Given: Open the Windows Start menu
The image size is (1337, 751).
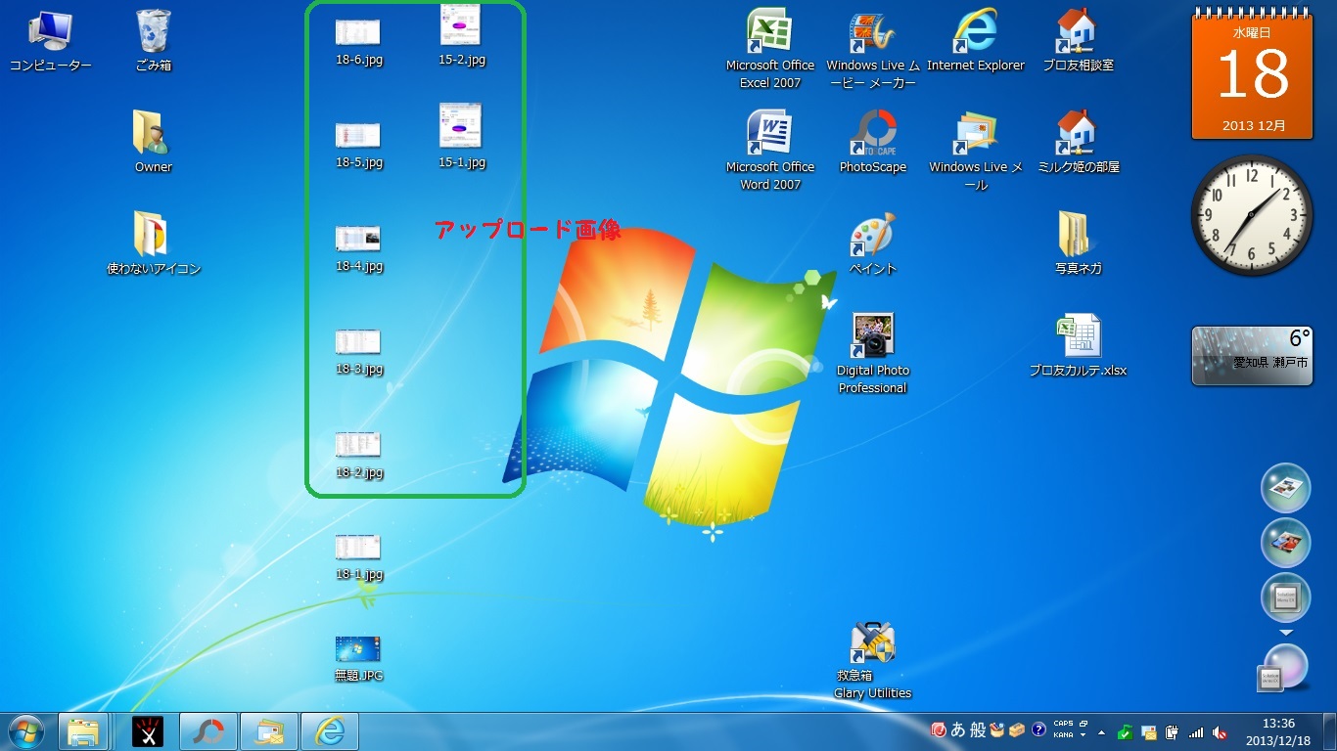Looking at the screenshot, I should pos(26,731).
